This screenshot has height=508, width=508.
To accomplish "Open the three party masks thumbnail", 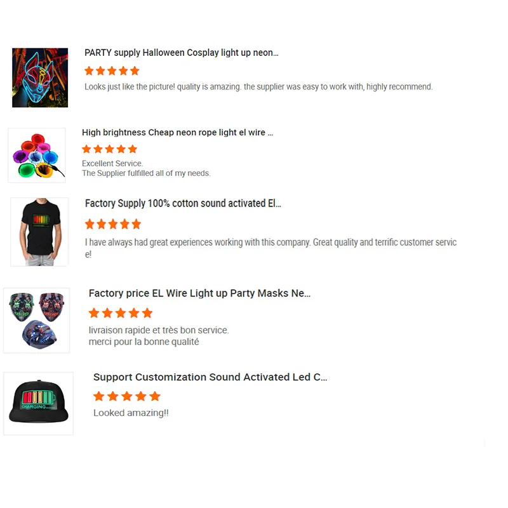I will click(x=37, y=321).
